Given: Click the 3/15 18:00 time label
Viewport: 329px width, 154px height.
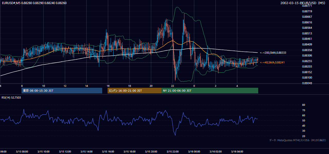Looking at the screenshot, I should coord(129,151).
